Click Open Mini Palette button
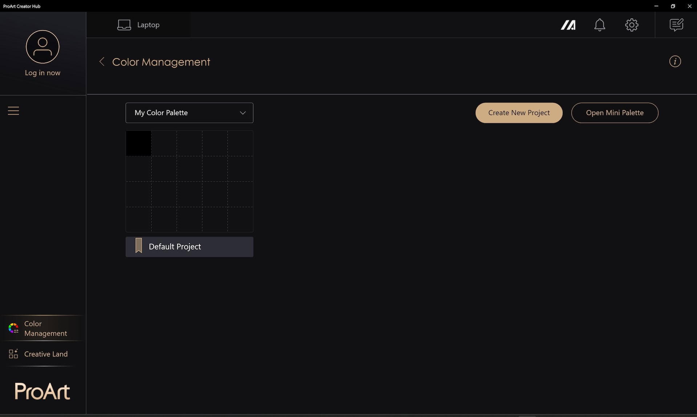This screenshot has width=697, height=417. coord(615,113)
